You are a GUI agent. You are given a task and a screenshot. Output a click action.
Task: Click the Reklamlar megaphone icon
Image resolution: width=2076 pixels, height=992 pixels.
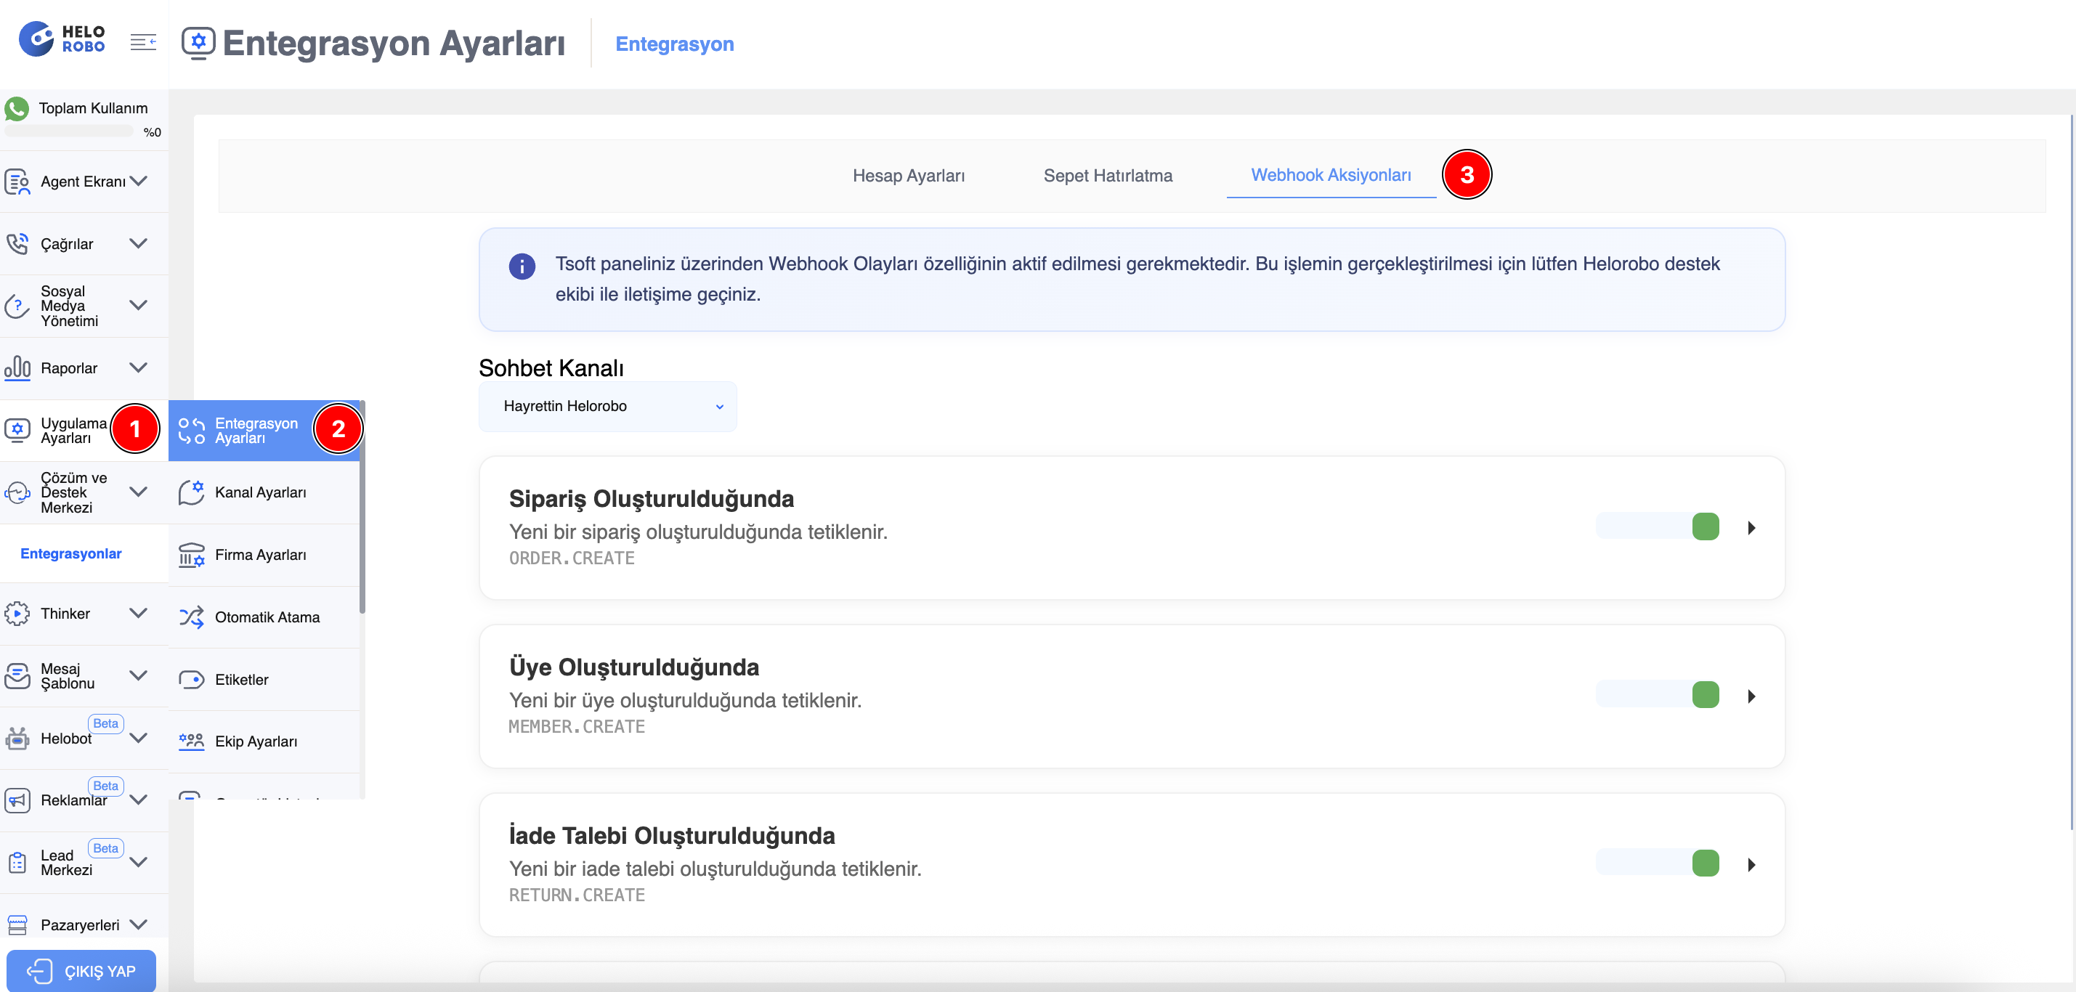(x=17, y=800)
